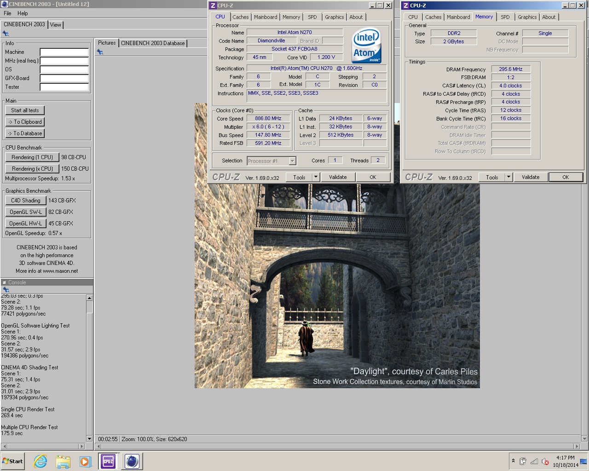Open Caches tab in left CPU-Z window
Viewport: 589px width, 471px height.
[x=240, y=17]
